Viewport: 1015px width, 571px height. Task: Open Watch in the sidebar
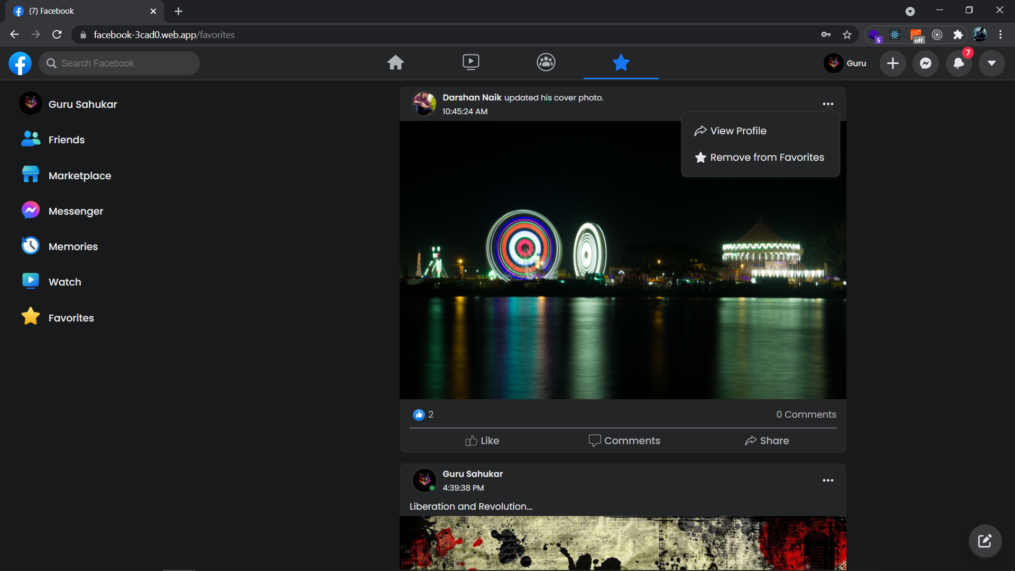click(51, 282)
